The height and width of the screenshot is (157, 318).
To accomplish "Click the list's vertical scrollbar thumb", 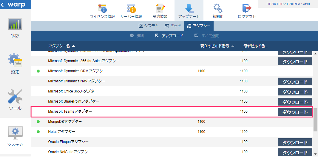I will pos(315,120).
